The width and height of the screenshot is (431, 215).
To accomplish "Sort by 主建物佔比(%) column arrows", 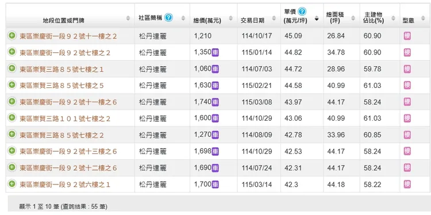I will point(393,18).
